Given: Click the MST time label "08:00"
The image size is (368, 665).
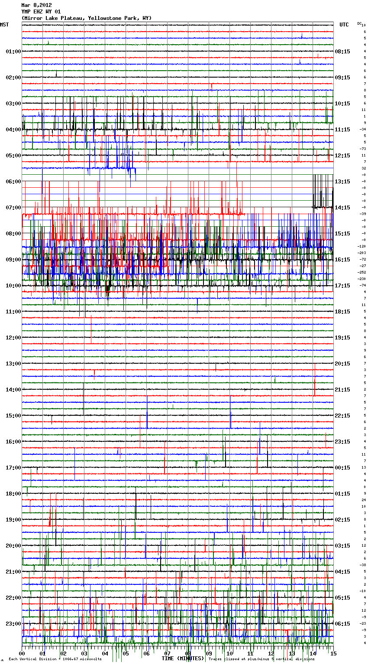Looking at the screenshot, I should coord(13,234).
